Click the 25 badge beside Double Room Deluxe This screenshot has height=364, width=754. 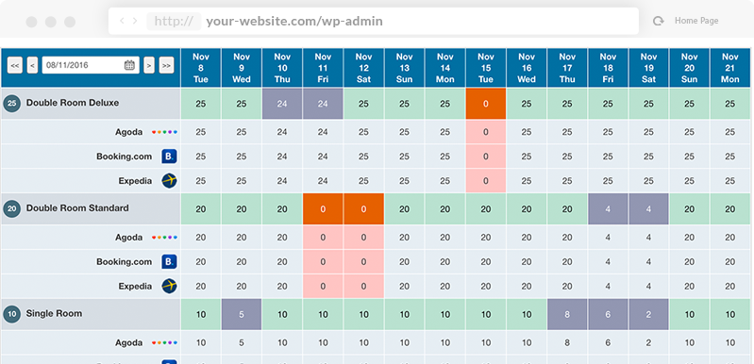pyautogui.click(x=12, y=103)
